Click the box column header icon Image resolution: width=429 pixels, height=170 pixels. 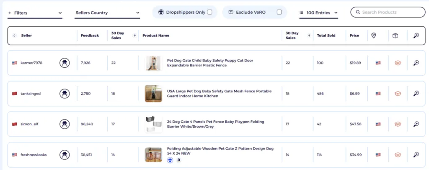point(395,36)
